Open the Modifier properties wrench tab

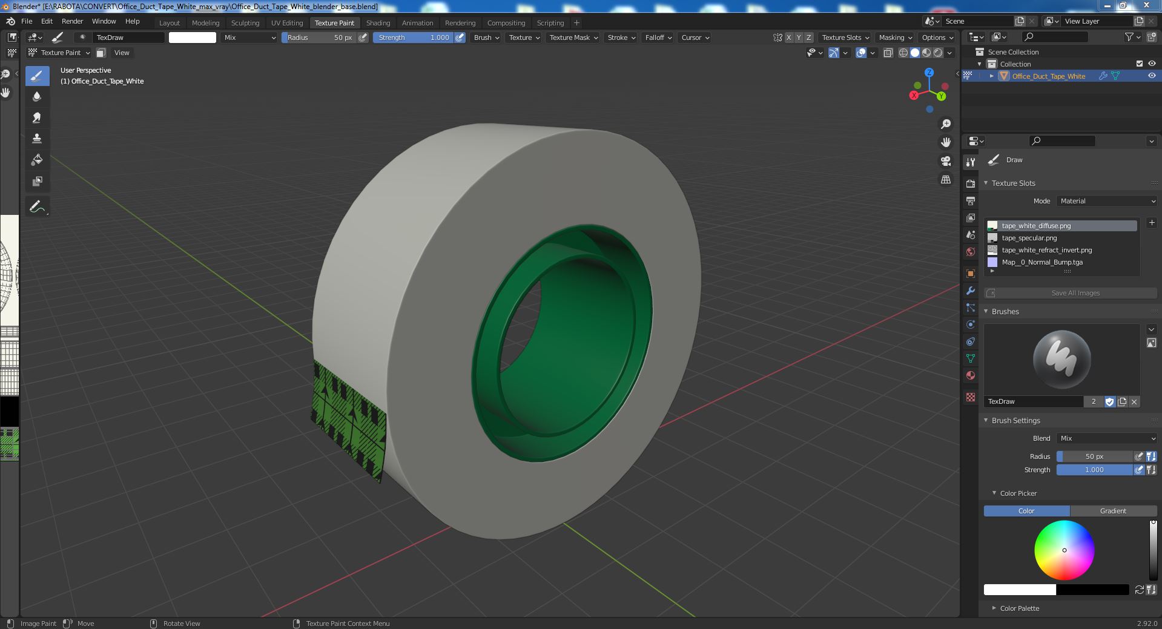point(971,291)
